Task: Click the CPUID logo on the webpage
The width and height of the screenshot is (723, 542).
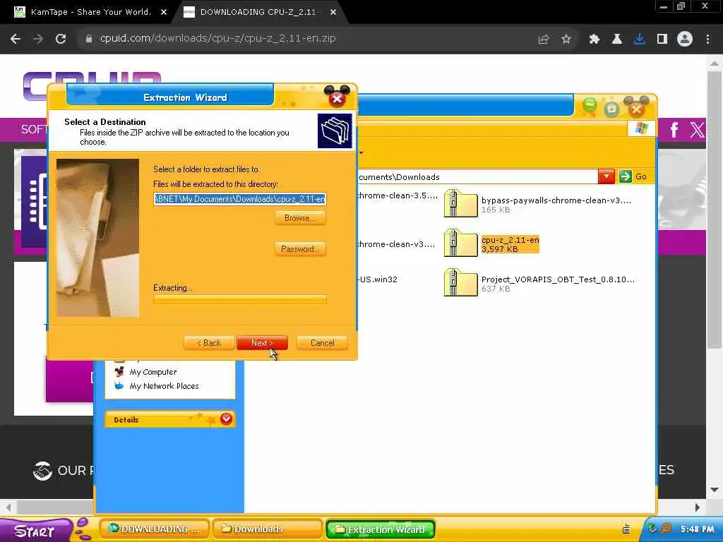Action: [x=92, y=78]
